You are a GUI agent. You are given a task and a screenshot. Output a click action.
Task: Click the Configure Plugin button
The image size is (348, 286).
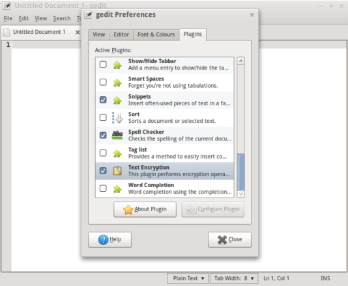point(213,209)
